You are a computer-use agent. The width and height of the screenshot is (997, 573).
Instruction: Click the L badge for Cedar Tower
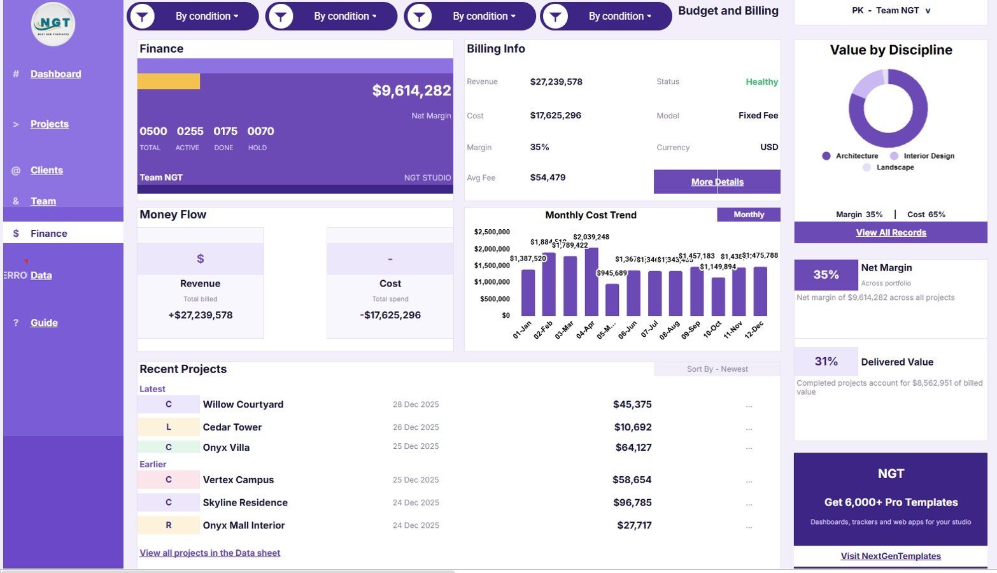(x=169, y=427)
